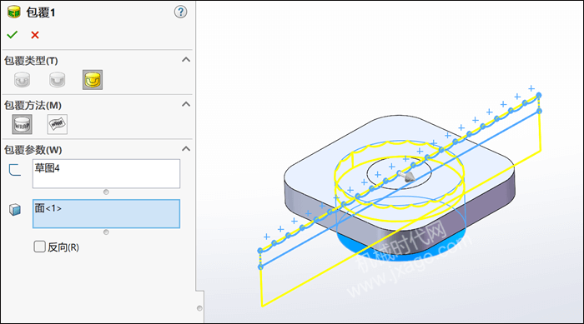Image resolution: width=584 pixels, height=324 pixels.
Task: Select the Scribe wrap type icon
Action: pyautogui.click(x=93, y=80)
